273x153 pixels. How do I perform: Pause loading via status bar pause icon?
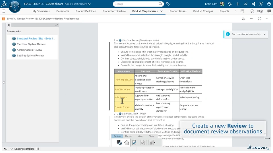(38, 149)
